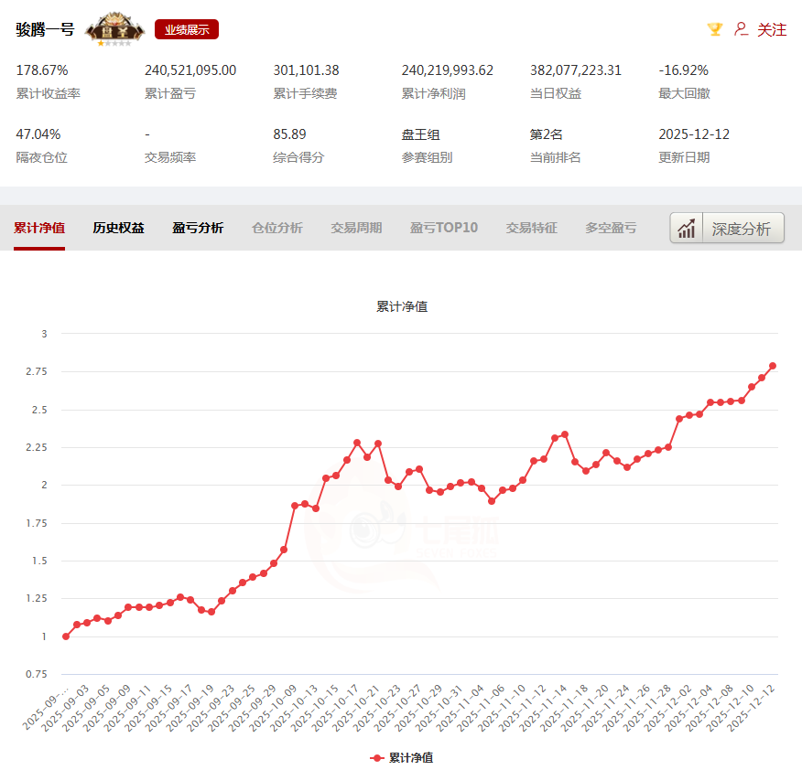Open the 盈亏分析 tab
The height and width of the screenshot is (770, 802).
(198, 228)
